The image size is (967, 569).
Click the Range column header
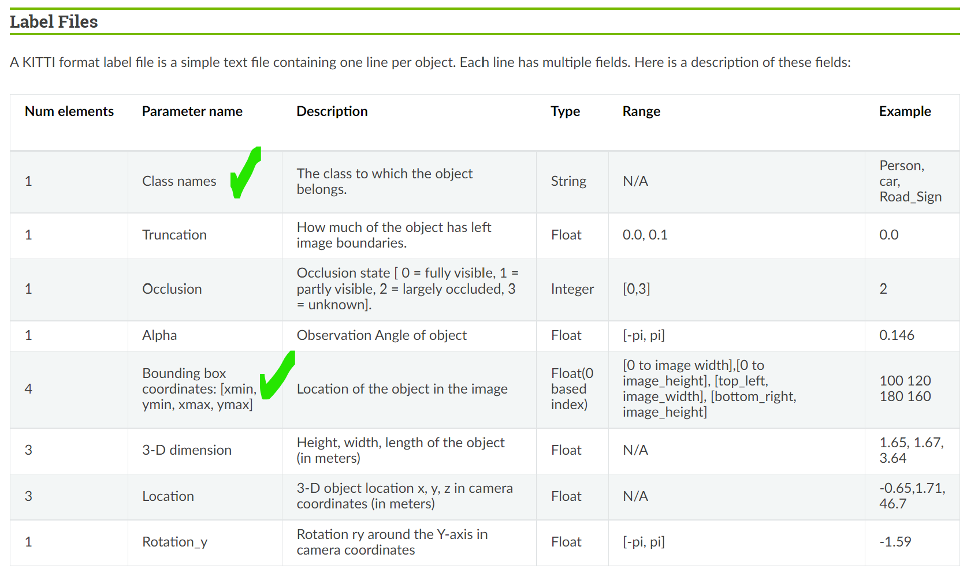pyautogui.click(x=641, y=111)
